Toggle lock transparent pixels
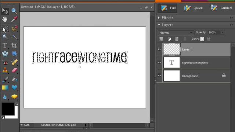 click(x=202, y=39)
